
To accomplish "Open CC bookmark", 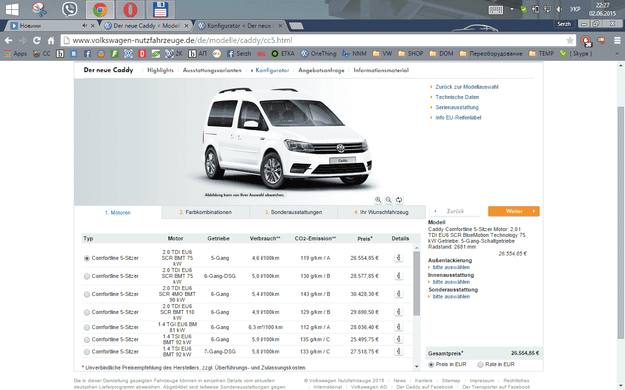I will click(42, 54).
